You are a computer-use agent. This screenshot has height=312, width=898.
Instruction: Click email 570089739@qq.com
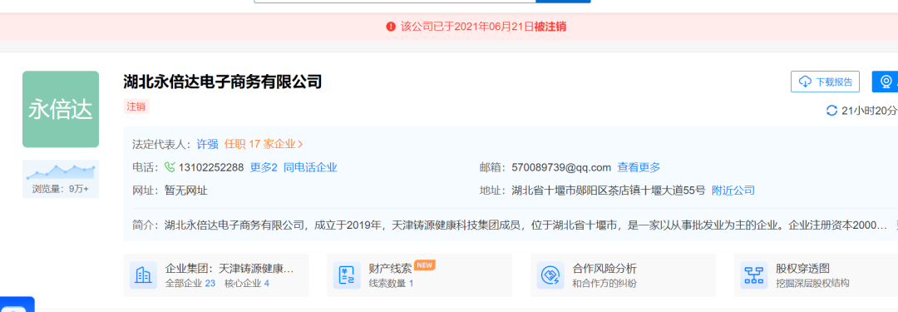point(561,167)
